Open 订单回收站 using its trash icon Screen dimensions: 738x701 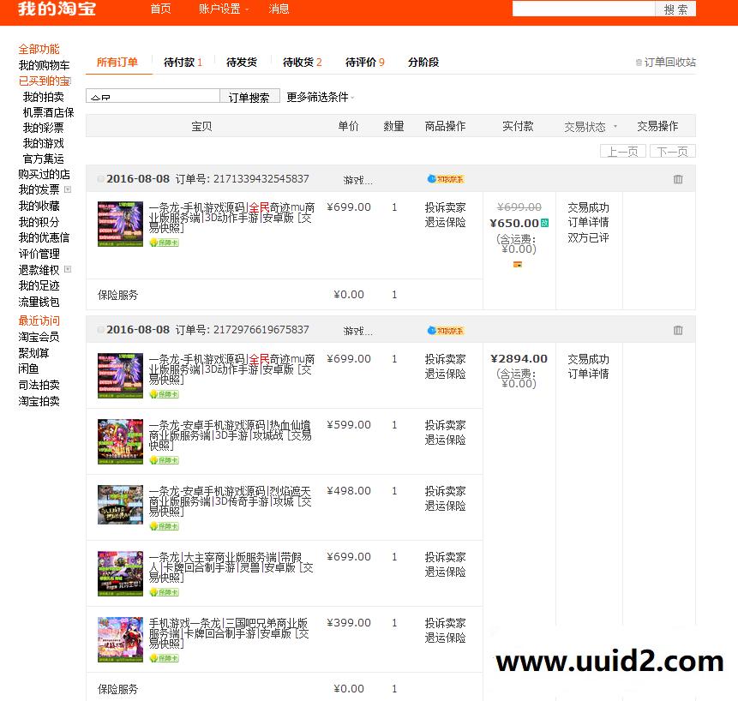point(639,62)
